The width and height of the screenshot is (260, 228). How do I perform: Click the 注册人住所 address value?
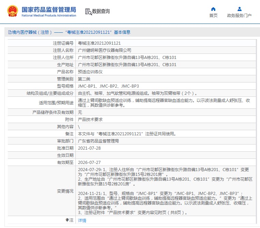click(127, 58)
